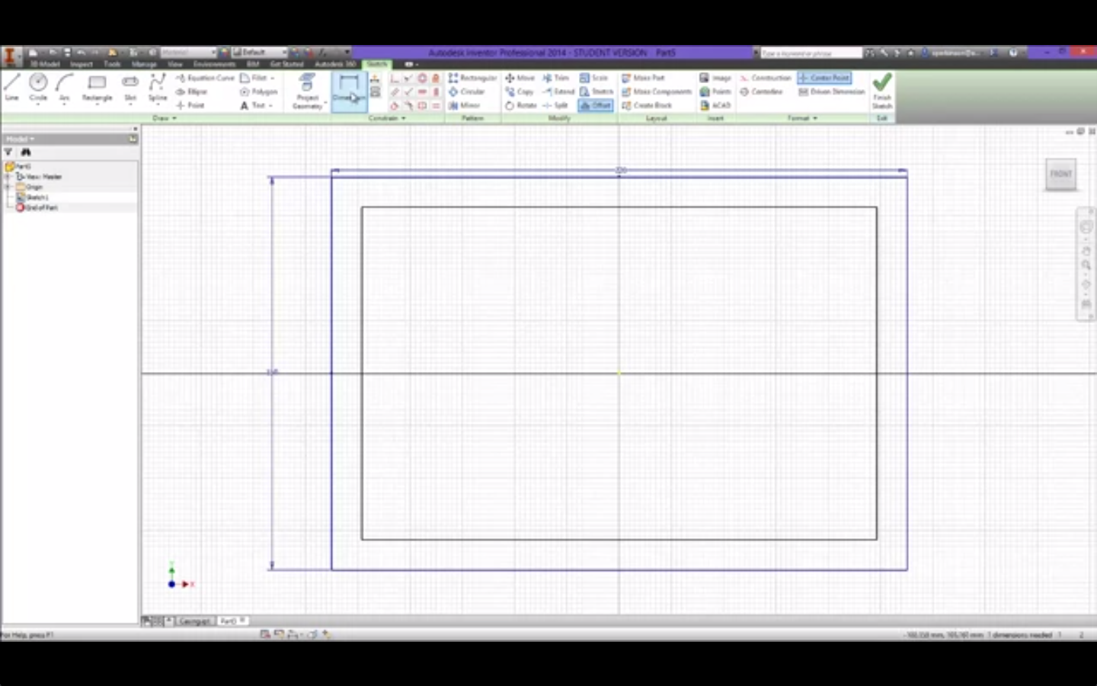Select the Trim tool
Viewport: 1097px width, 686px height.
tap(555, 78)
